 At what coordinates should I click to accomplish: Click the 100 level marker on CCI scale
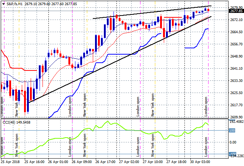[x=232, y=131]
